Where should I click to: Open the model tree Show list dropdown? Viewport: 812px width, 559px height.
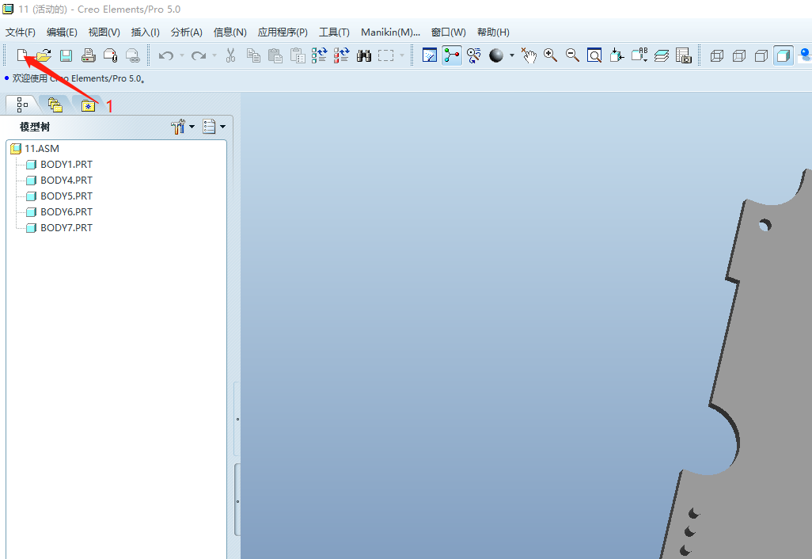point(214,127)
